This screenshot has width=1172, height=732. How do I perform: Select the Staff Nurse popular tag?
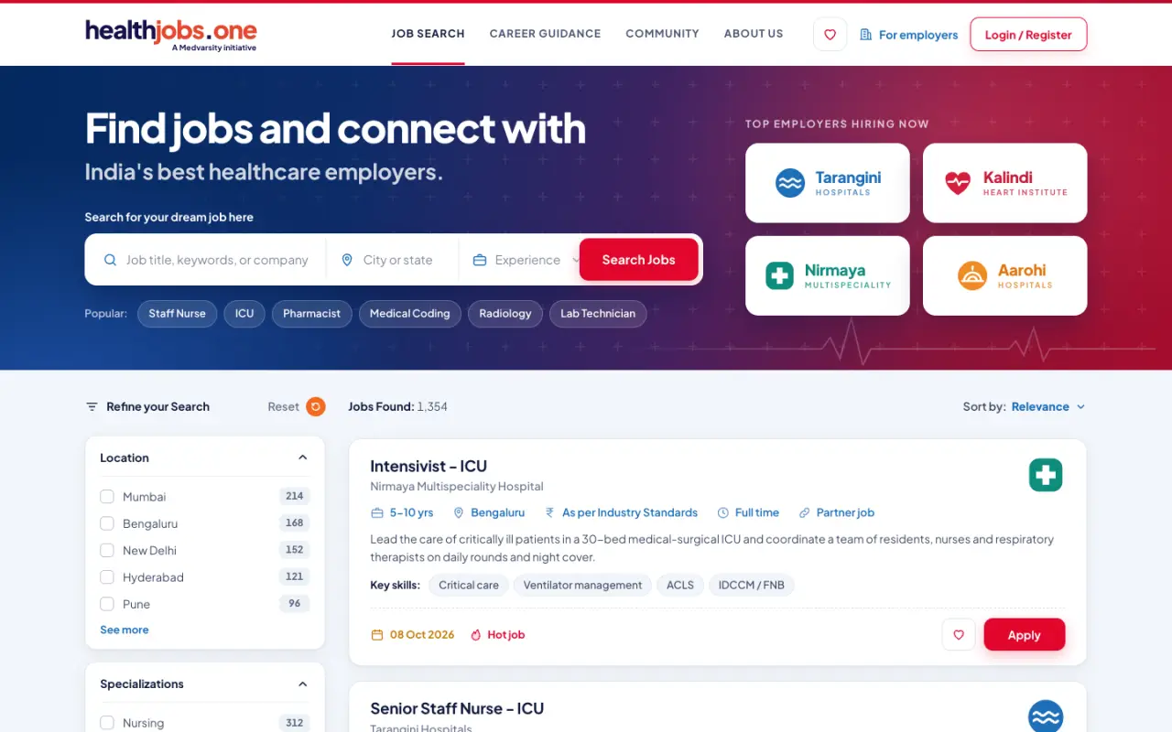pyautogui.click(x=178, y=314)
